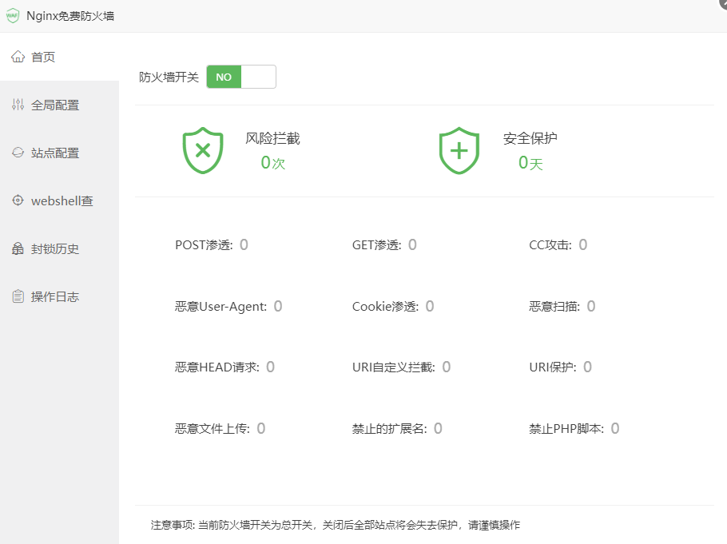The image size is (727, 544).
Task: Open the URI自定义拦截 count
Action: pos(447,367)
